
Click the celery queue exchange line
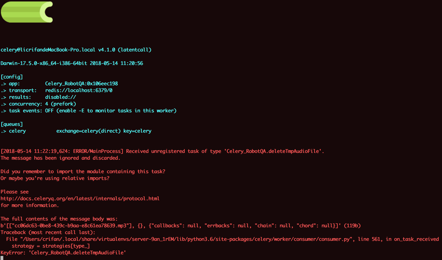pyautogui.click(x=76, y=131)
